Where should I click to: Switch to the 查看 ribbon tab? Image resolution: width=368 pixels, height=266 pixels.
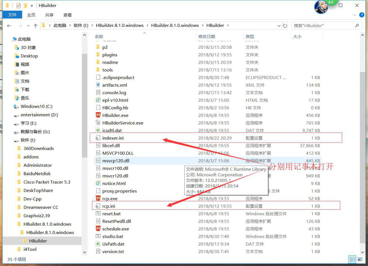coord(67,15)
